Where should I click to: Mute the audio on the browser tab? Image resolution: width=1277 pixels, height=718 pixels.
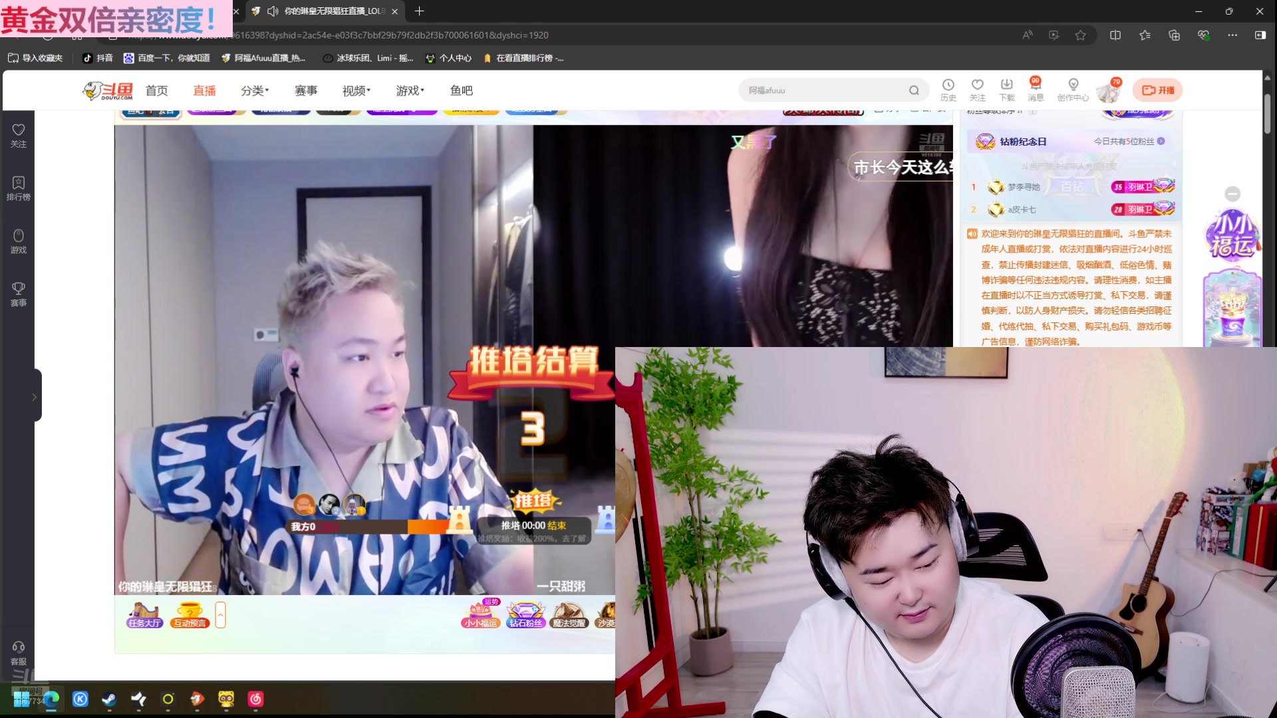(x=272, y=11)
